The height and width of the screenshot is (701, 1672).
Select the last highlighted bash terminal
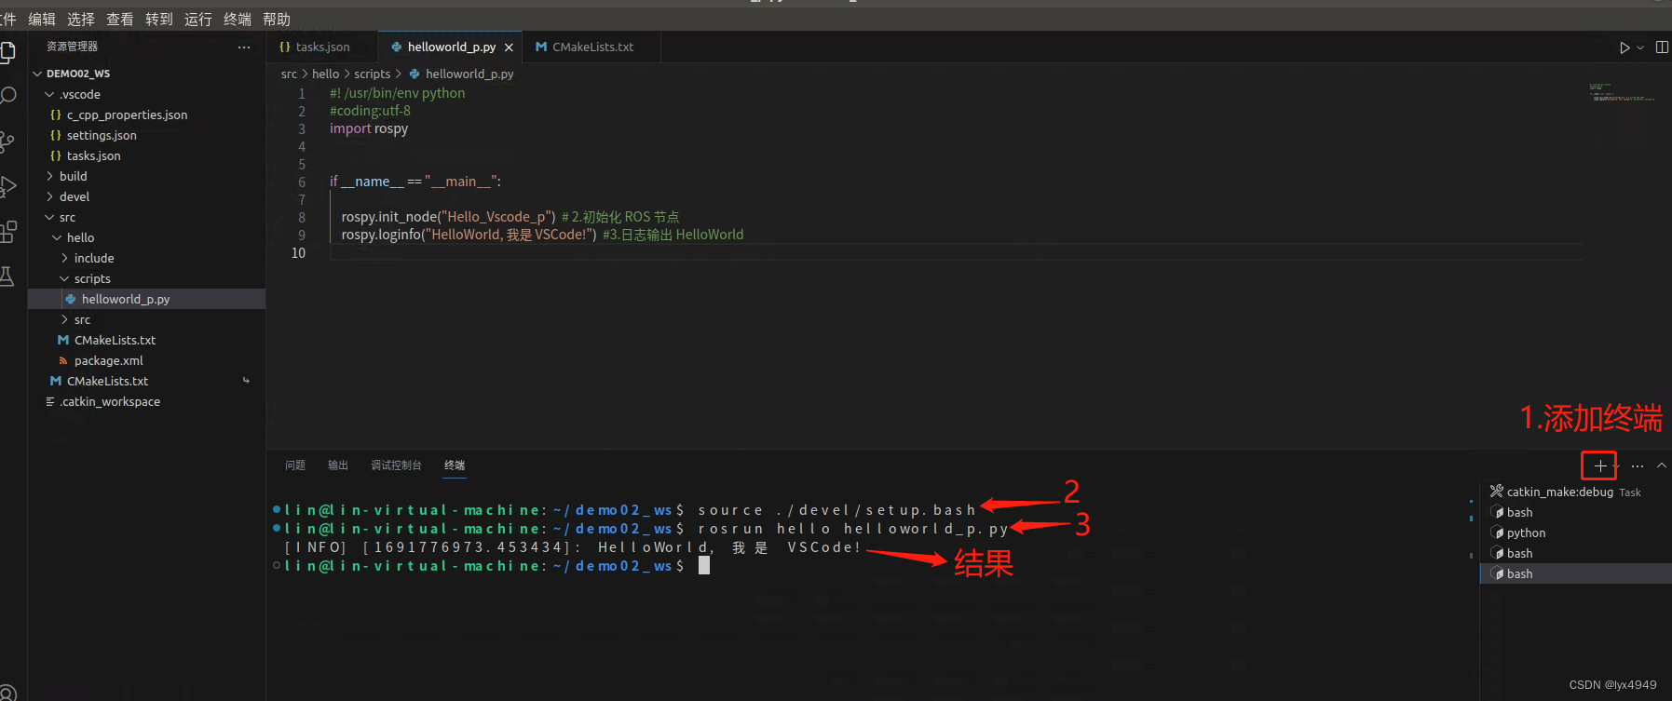(1576, 573)
